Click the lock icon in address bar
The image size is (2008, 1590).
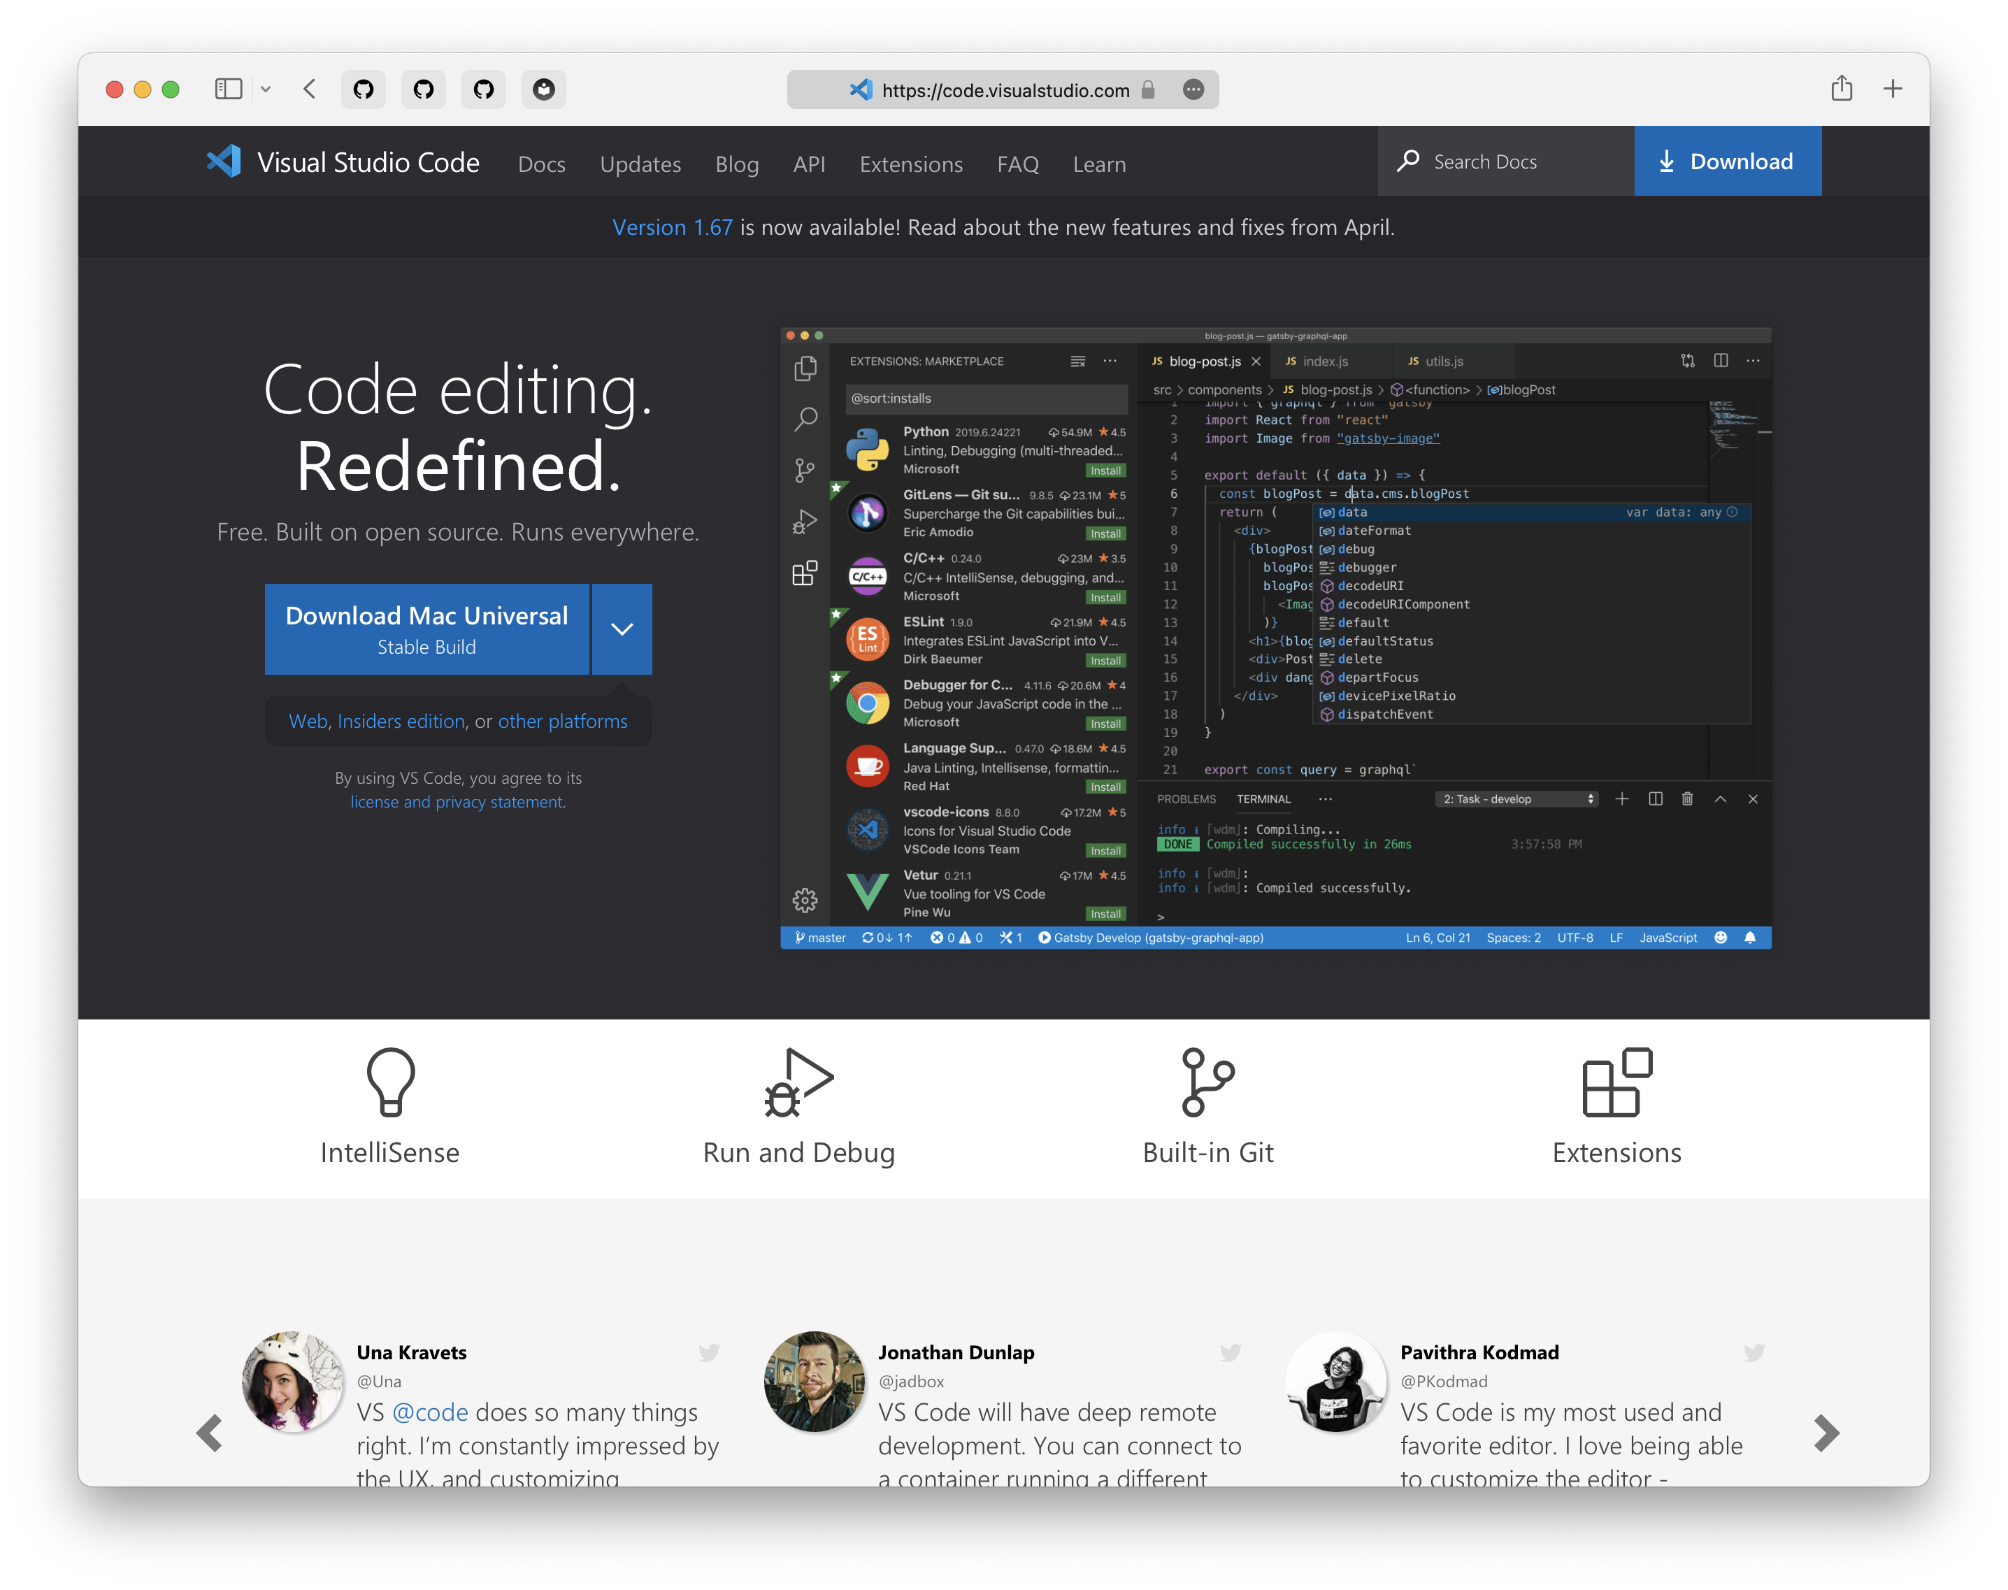tap(1148, 89)
